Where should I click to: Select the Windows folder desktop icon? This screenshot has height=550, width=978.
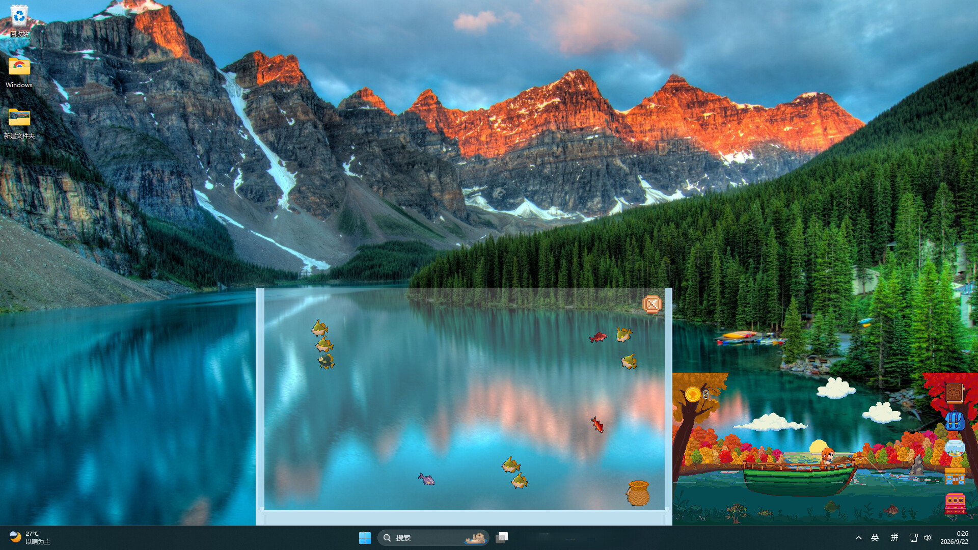(19, 72)
